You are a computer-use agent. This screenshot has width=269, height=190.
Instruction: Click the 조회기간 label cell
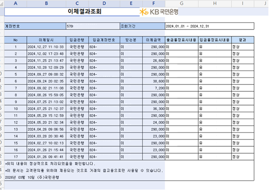coord(143,26)
